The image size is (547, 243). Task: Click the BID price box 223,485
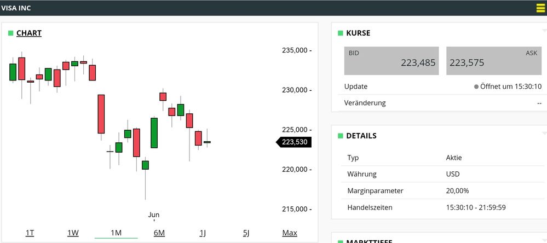point(391,61)
